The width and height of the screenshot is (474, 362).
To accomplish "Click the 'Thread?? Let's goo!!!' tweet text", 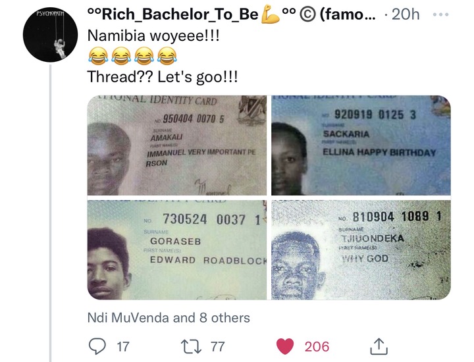I will tap(163, 77).
